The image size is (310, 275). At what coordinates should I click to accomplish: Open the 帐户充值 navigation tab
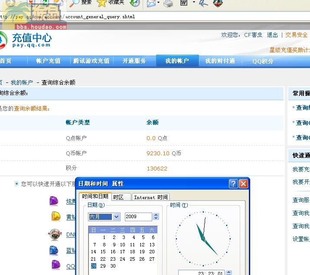point(49,61)
